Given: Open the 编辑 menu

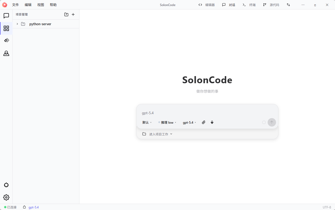Looking at the screenshot, I should [x=28, y=5].
